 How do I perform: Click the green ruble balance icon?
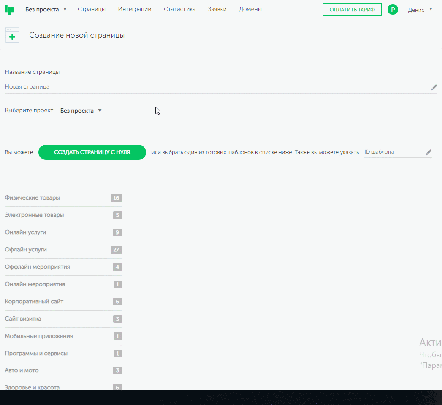tap(393, 9)
